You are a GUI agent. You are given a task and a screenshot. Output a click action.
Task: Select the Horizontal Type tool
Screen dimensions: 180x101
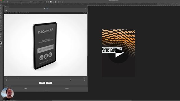[1, 31]
